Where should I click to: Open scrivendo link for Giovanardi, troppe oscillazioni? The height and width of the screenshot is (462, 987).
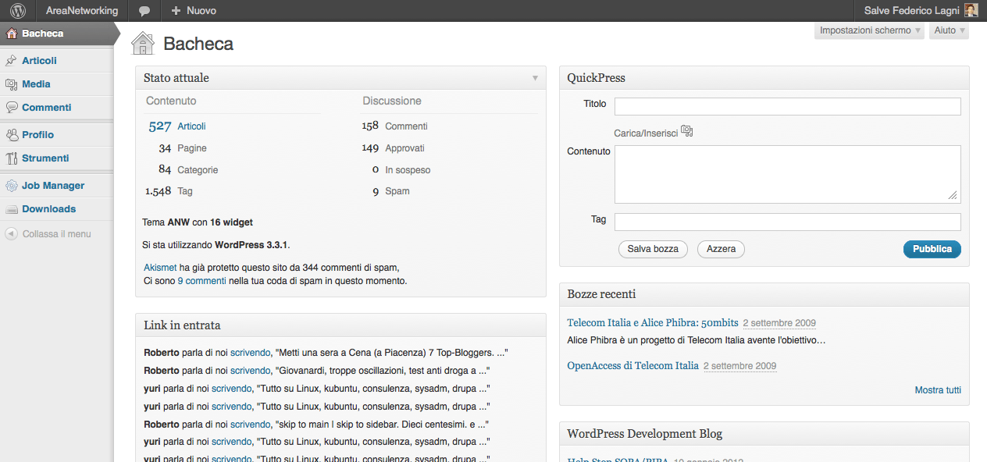coord(250,371)
